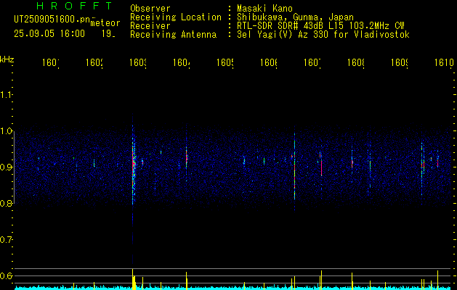Click the kHz axis unit label
This screenshot has width=457, height=290.
(x=7, y=59)
